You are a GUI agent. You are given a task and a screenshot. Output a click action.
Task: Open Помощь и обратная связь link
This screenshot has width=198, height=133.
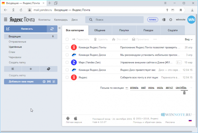coord(147,122)
